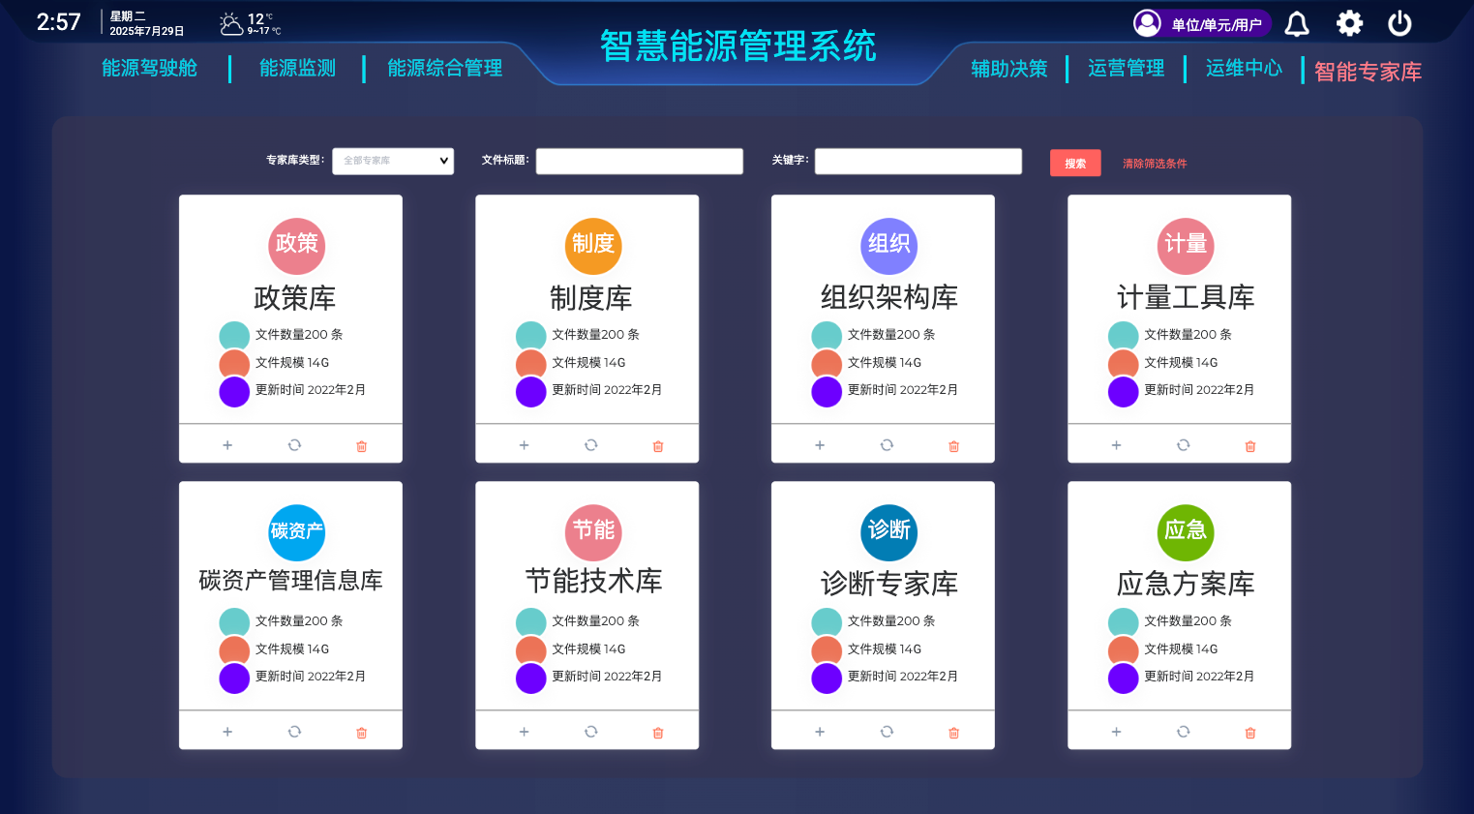Delete the 组织架构库 card
The width and height of the screenshot is (1474, 814).
(x=954, y=446)
